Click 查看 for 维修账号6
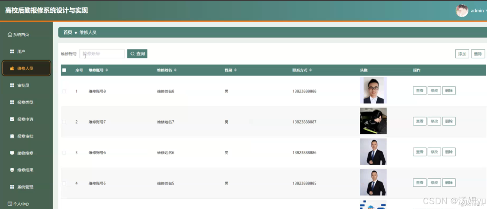The image size is (487, 209). click(x=420, y=152)
